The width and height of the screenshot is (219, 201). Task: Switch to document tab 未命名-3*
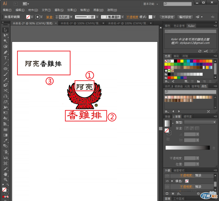coord(80,23)
